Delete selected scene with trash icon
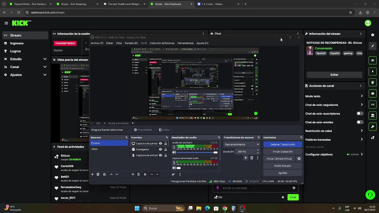The width and height of the screenshot is (379, 213). point(98,175)
